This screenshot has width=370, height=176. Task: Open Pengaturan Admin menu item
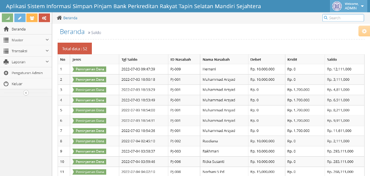pos(26,73)
